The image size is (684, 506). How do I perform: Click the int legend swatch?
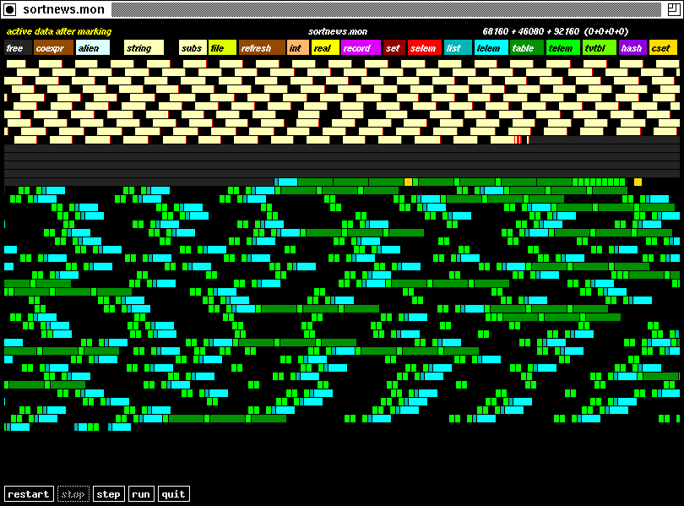click(x=297, y=48)
